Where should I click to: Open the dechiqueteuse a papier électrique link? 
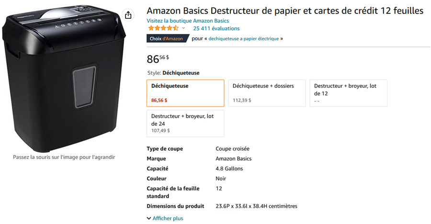pos(244,38)
